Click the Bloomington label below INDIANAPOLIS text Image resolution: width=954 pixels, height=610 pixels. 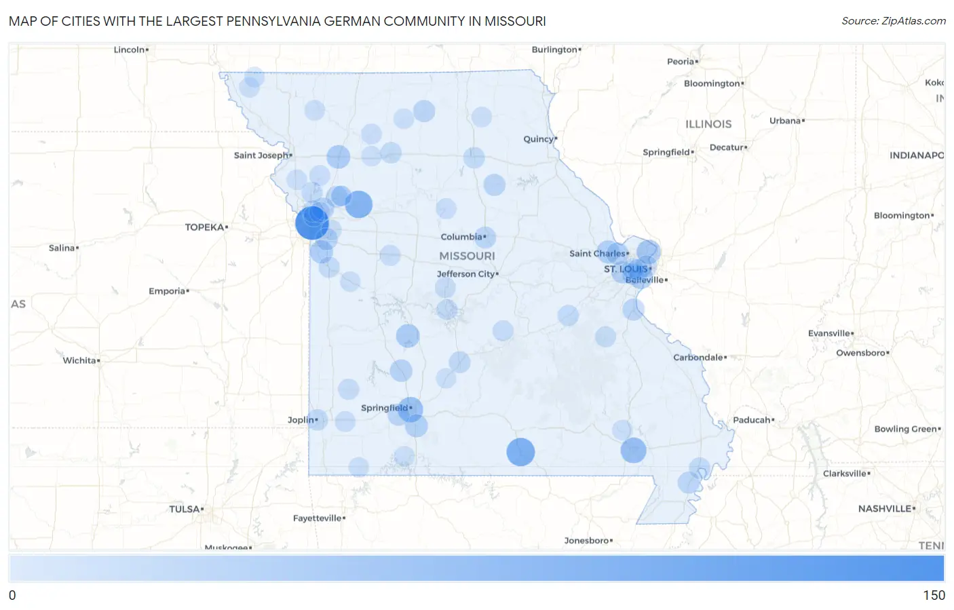[902, 215]
